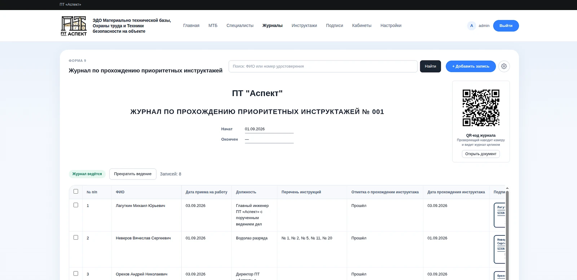Screen dimensions: 577x280
Task: Click the empty Окончен date field
Action: tap(269, 139)
